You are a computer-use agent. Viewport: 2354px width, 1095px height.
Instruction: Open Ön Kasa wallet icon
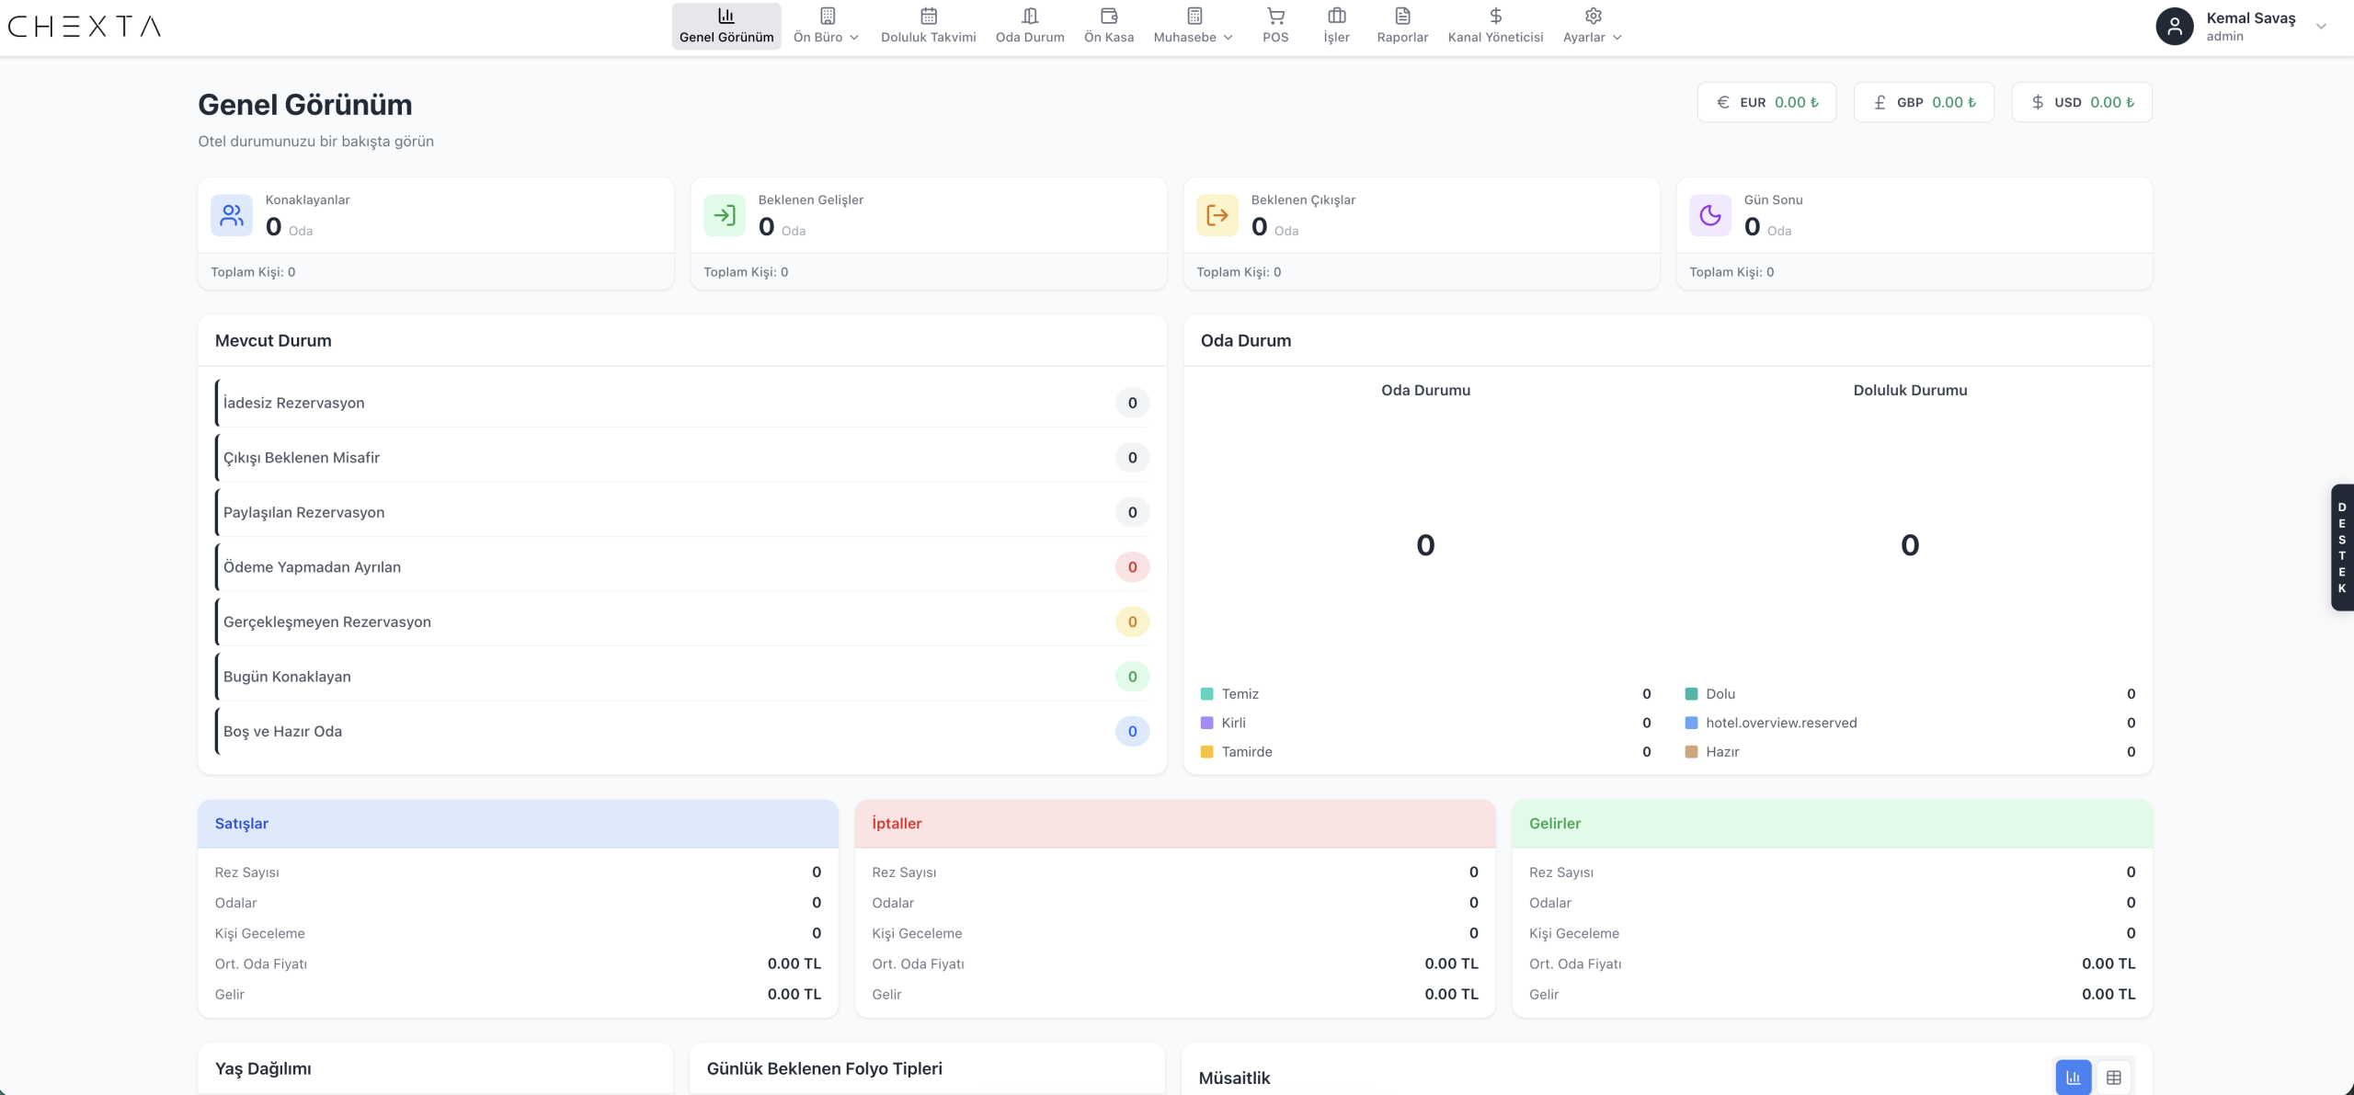point(1108,16)
